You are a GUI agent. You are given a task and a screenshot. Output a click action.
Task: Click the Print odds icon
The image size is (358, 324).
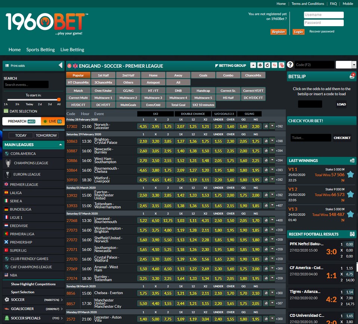tap(7, 65)
